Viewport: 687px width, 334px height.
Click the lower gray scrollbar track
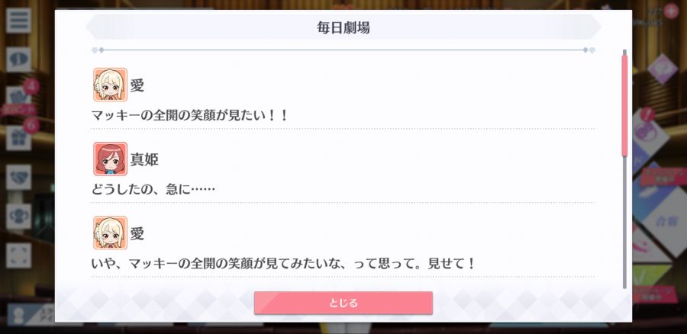(624, 222)
